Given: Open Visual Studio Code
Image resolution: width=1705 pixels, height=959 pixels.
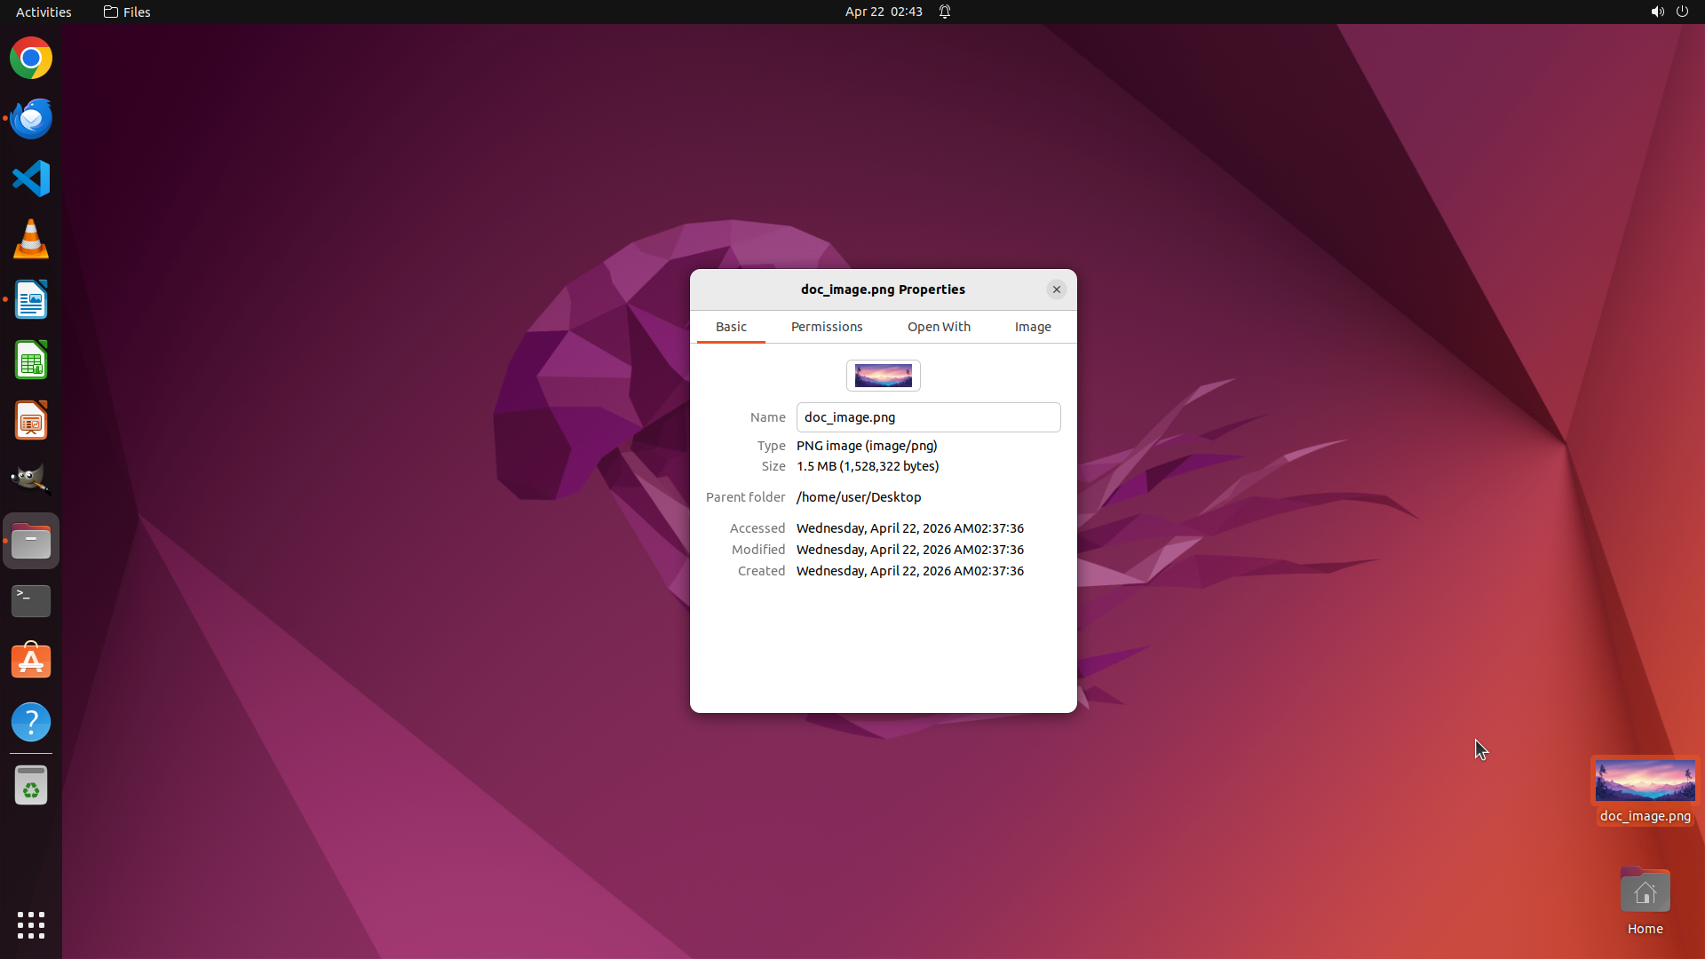Looking at the screenshot, I should 31,178.
